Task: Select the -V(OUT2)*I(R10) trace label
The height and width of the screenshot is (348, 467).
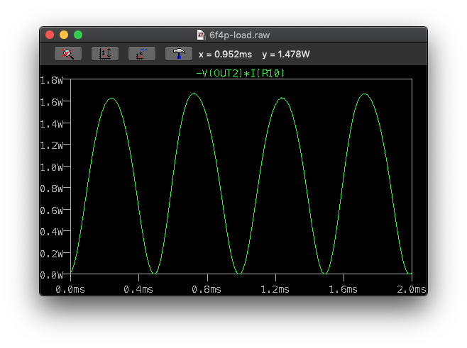Action: 240,73
